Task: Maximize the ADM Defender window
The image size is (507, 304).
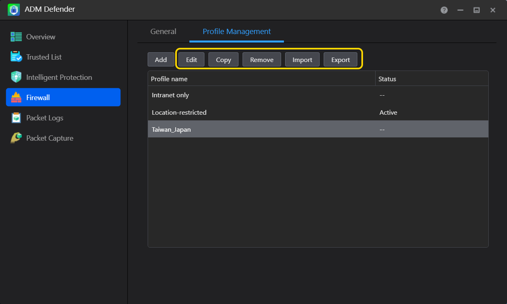Action: click(x=477, y=10)
